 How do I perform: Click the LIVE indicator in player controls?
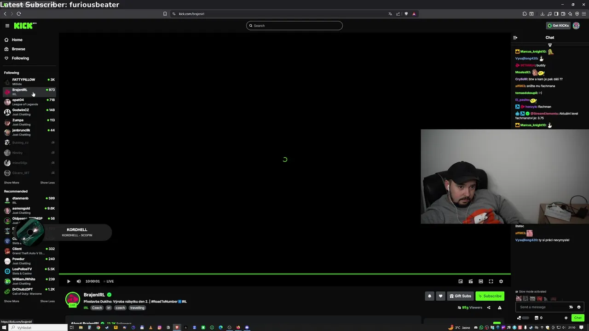(109, 281)
